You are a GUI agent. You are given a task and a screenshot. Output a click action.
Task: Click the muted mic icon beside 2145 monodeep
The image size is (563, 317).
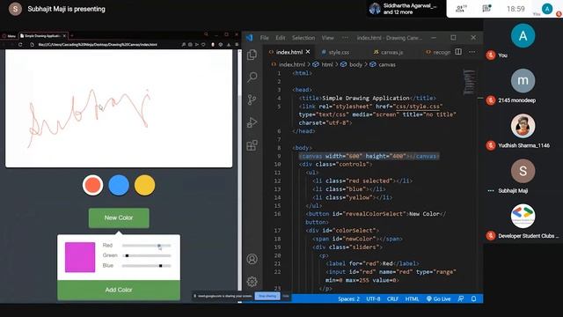[491, 100]
